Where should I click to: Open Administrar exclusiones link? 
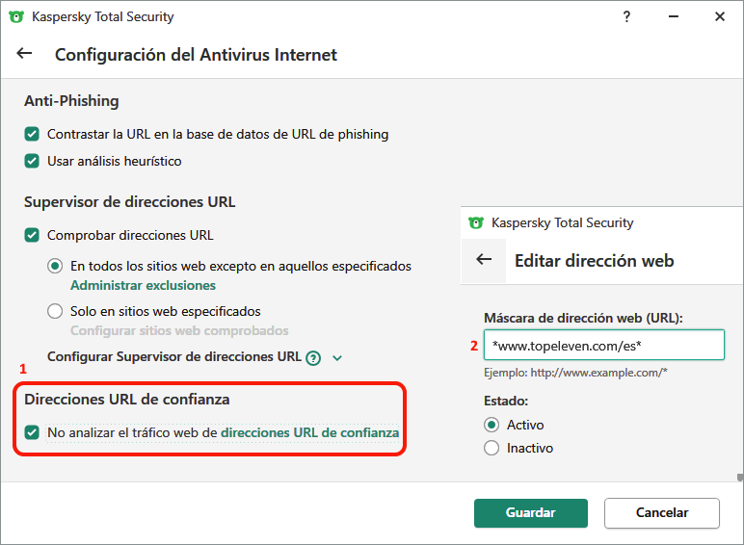(143, 285)
